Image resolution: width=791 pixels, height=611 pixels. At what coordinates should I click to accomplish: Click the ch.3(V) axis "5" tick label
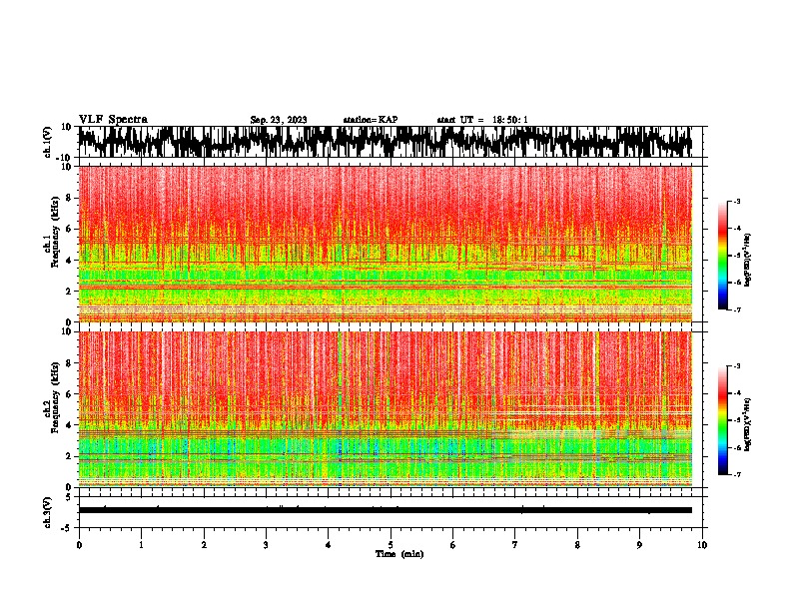pyautogui.click(x=69, y=497)
